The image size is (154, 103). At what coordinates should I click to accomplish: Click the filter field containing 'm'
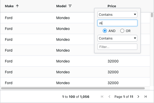(117, 23)
